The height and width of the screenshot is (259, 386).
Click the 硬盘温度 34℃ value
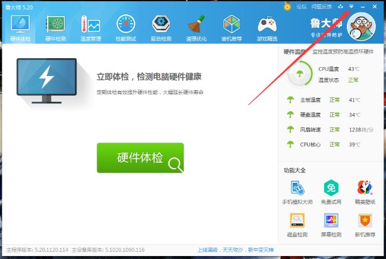355,115
